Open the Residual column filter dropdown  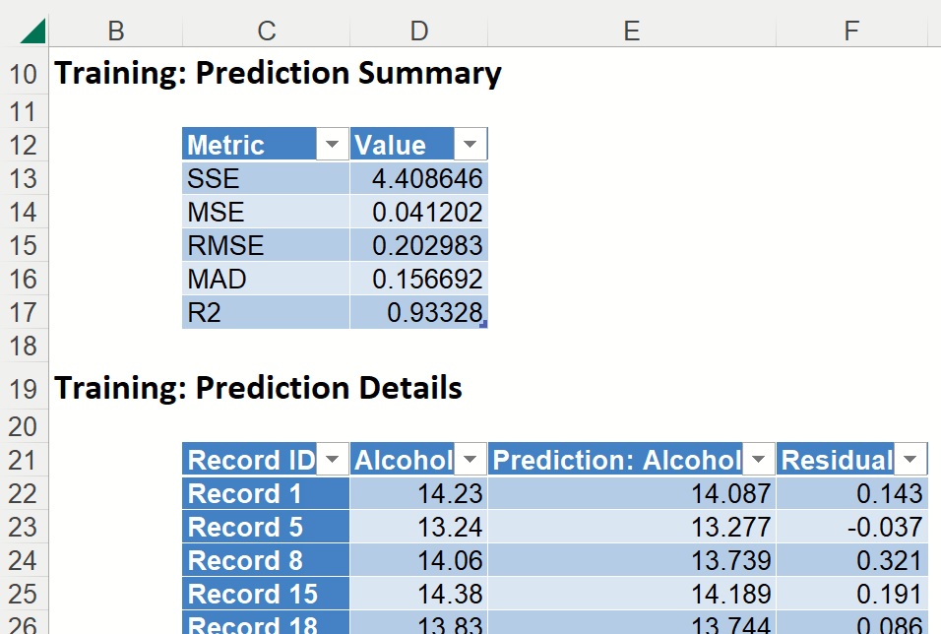pos(910,460)
